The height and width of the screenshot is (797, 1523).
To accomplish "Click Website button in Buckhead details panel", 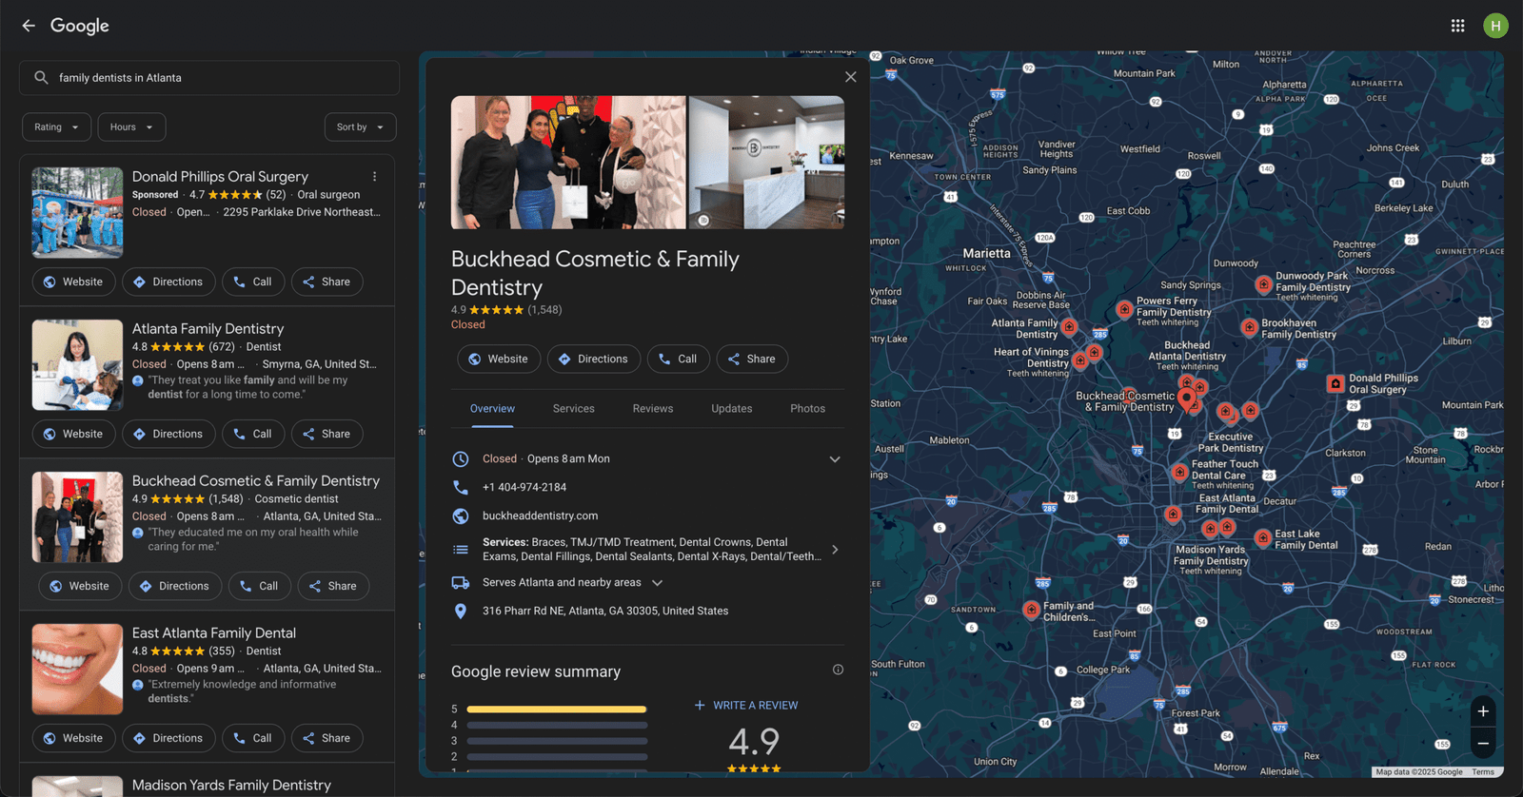I will pos(499,360).
